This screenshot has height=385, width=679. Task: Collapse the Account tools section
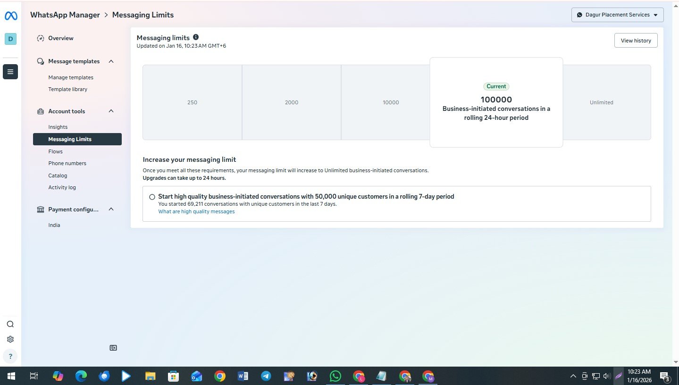[111, 111]
